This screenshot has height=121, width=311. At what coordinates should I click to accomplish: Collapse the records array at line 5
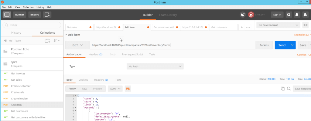coord(75,108)
